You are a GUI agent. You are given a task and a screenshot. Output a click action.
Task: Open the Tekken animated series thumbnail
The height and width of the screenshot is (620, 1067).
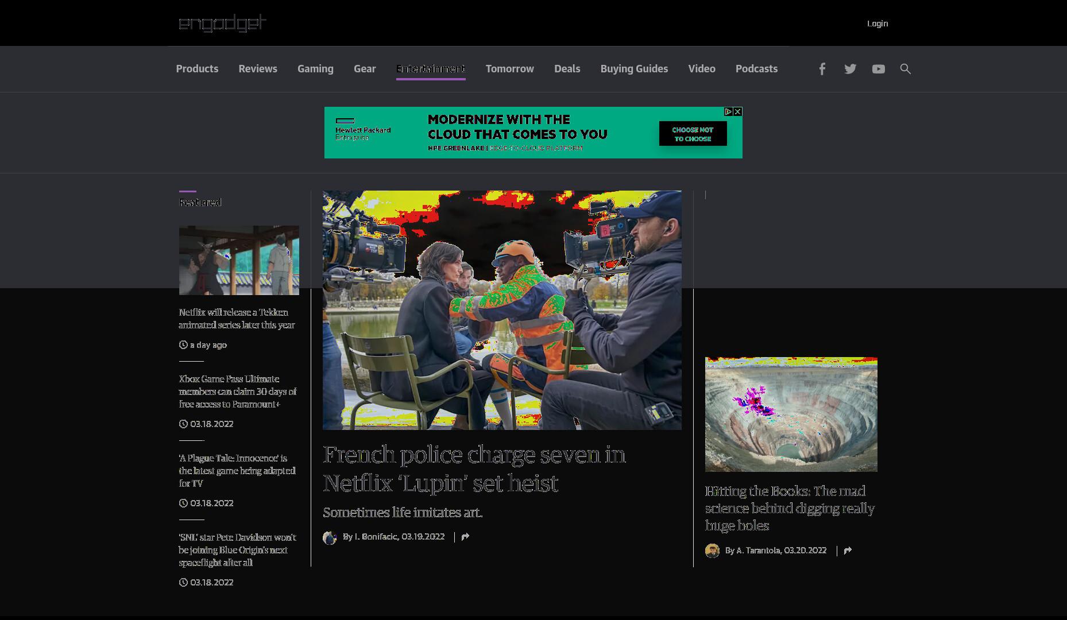[239, 260]
